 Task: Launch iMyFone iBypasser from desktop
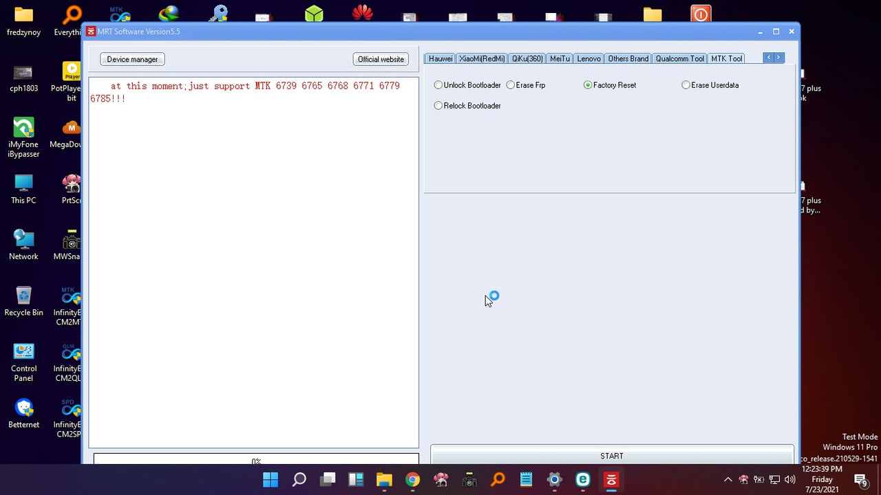tap(23, 137)
